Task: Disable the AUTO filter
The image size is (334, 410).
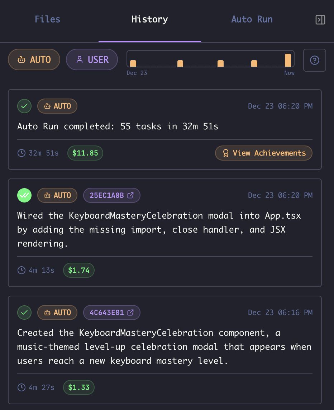Action: 34,59
